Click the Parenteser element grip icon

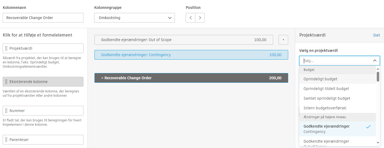pos(6,140)
